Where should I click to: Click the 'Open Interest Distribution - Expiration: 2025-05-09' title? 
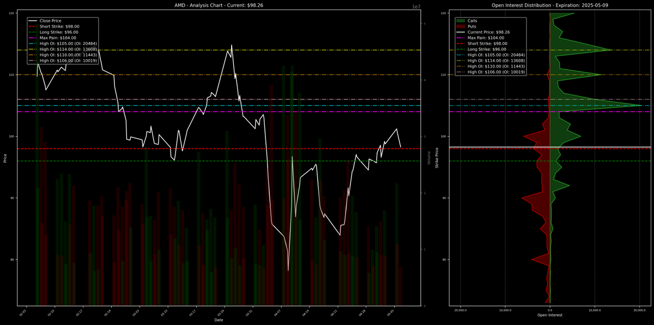549,5
